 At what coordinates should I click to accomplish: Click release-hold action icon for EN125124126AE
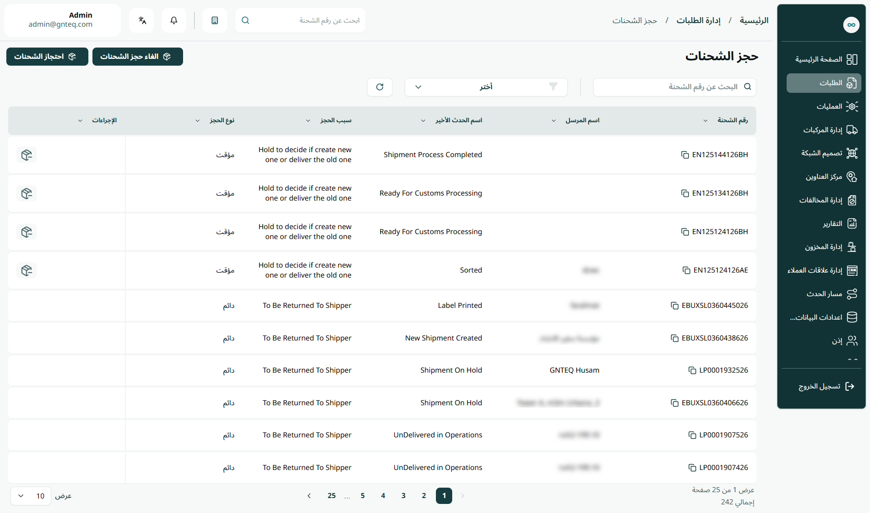[27, 270]
